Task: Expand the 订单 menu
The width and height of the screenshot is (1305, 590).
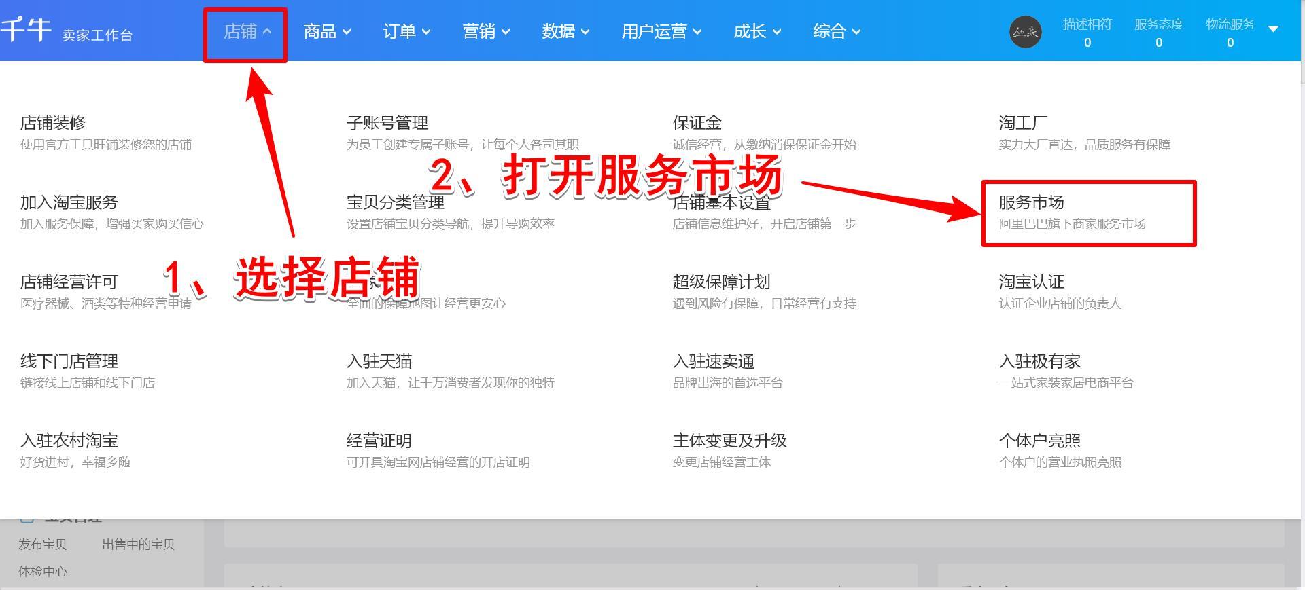Action: pyautogui.click(x=406, y=31)
